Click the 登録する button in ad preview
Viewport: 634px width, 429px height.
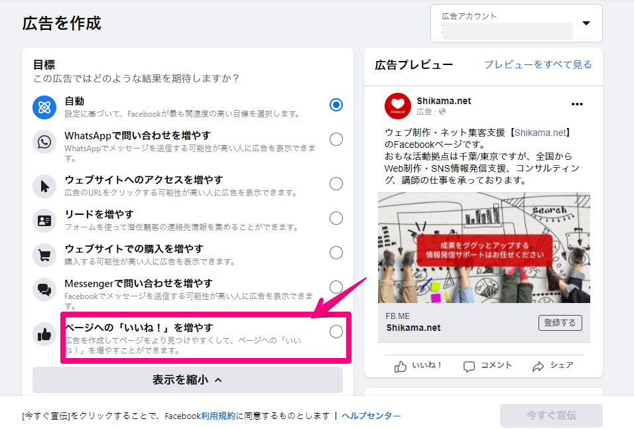pyautogui.click(x=560, y=323)
